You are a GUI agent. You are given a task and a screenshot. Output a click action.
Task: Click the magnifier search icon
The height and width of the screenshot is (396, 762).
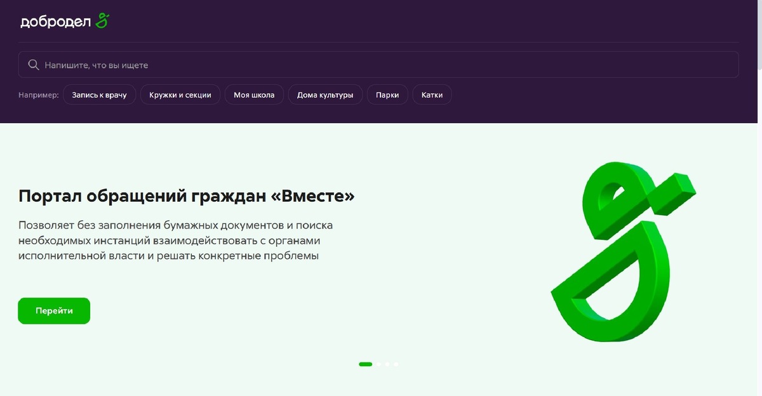point(33,65)
